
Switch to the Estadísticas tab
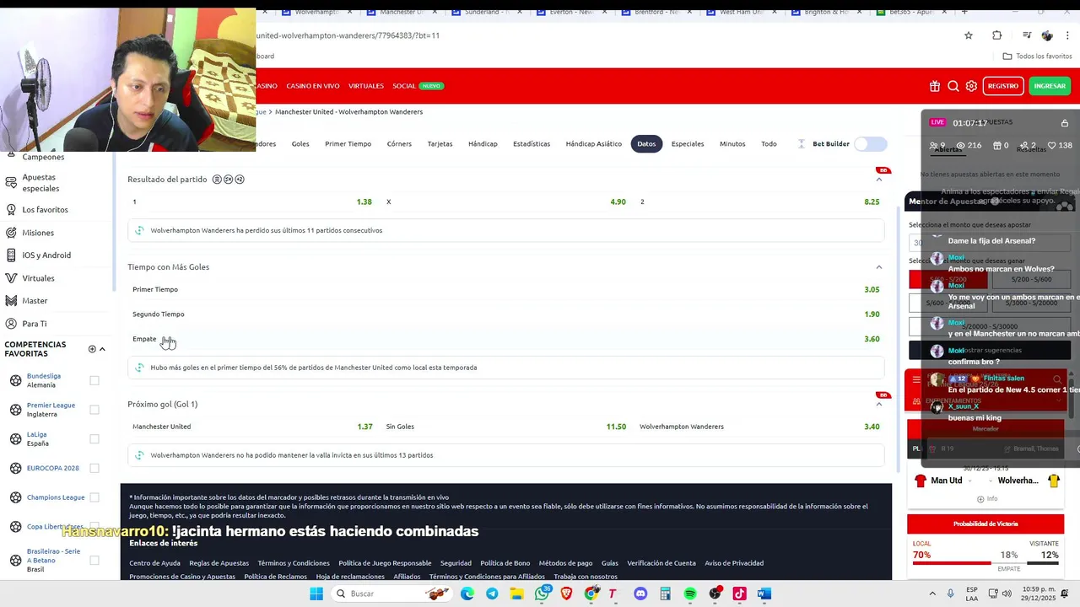(x=532, y=144)
